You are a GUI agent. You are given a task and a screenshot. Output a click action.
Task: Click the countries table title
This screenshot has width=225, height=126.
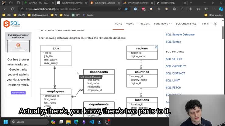[142, 72]
